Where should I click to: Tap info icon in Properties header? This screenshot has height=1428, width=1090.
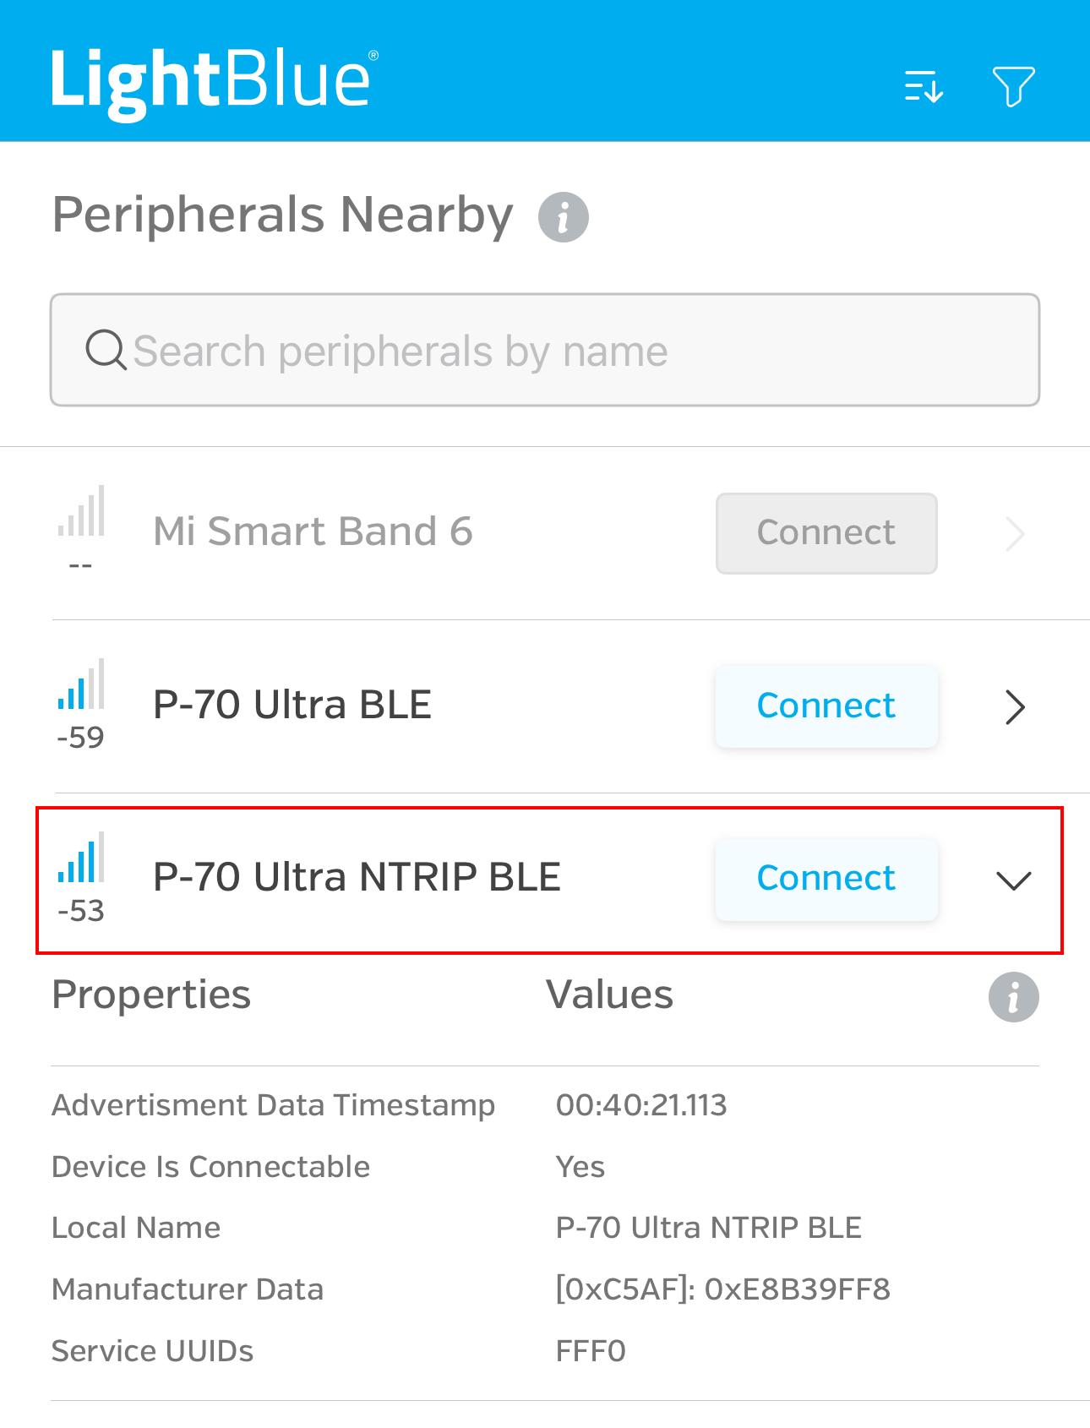pos(1013,997)
